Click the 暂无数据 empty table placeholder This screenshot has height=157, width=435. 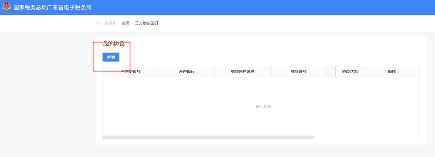pyautogui.click(x=261, y=106)
